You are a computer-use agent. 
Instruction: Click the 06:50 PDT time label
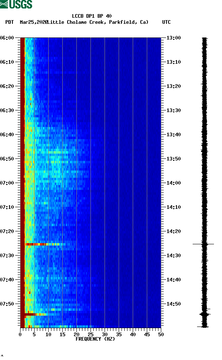click(7, 159)
